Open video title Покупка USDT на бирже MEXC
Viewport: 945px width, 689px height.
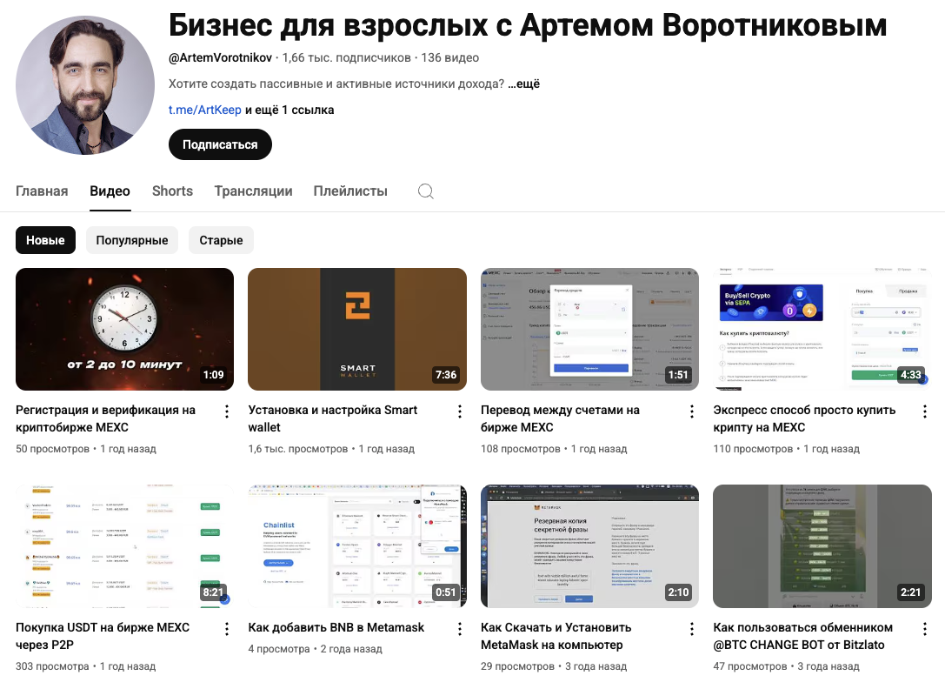coord(103,636)
